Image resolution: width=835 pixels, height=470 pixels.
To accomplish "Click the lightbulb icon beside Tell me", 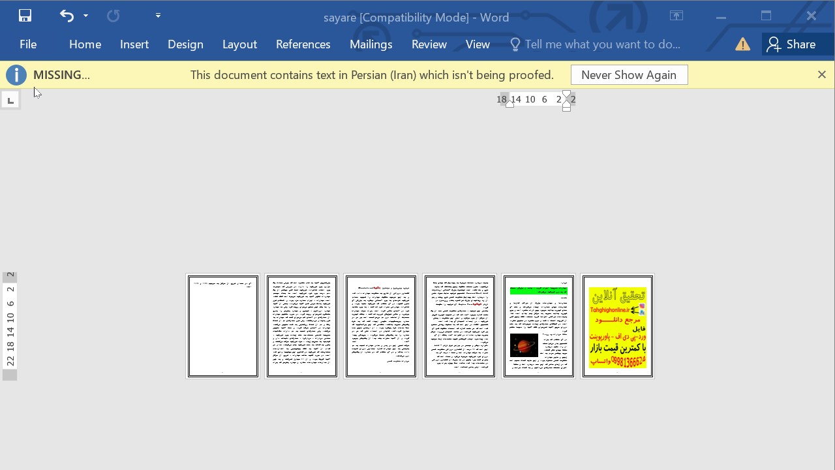I will [515, 44].
